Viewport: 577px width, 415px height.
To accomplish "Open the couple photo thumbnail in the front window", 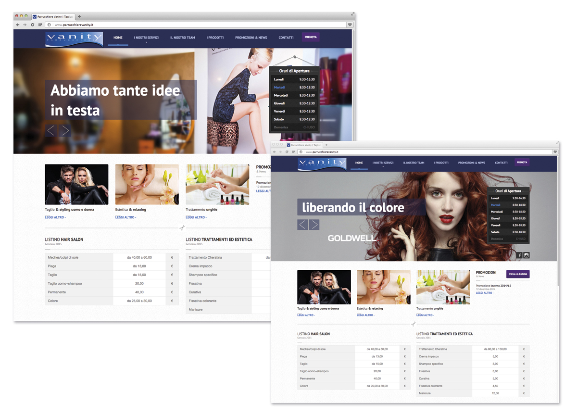I will 324,287.
